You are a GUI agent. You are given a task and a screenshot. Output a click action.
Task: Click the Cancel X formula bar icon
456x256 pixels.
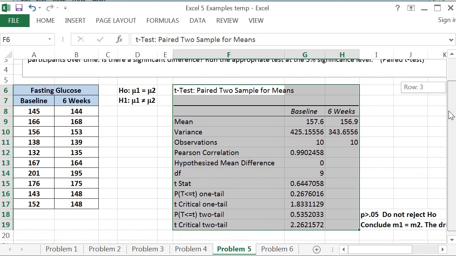coord(81,39)
